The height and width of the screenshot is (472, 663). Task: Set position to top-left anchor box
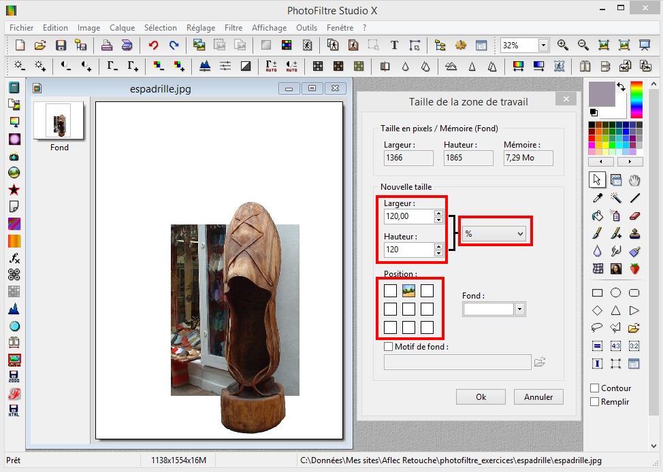point(390,290)
